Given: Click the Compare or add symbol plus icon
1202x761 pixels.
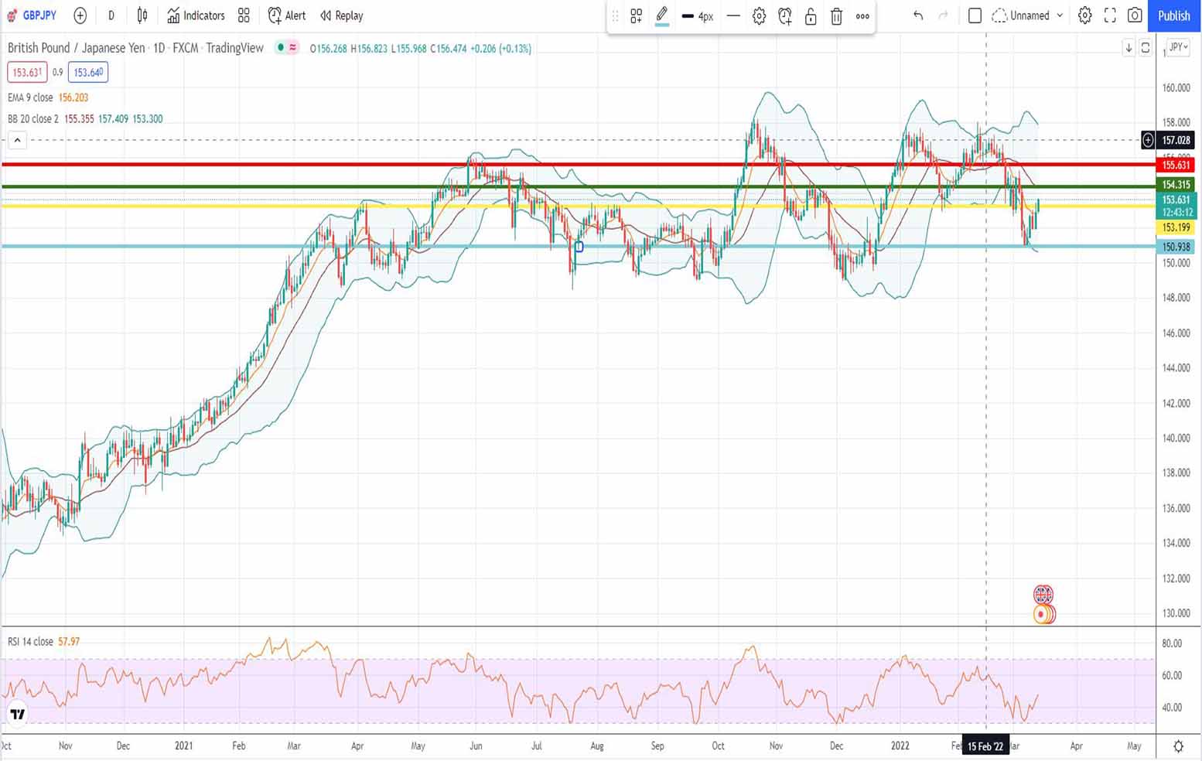Looking at the screenshot, I should click(x=80, y=15).
